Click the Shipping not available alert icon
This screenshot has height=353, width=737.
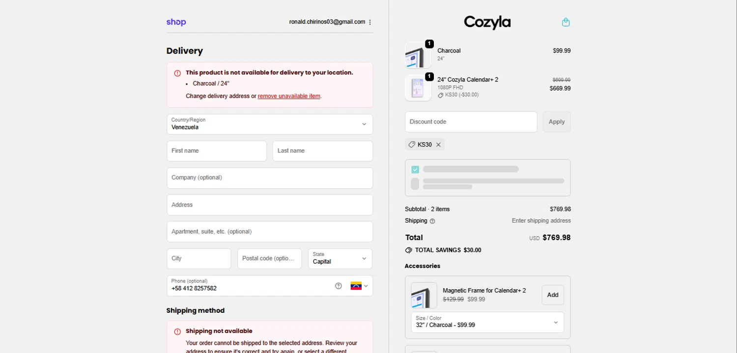pyautogui.click(x=177, y=331)
